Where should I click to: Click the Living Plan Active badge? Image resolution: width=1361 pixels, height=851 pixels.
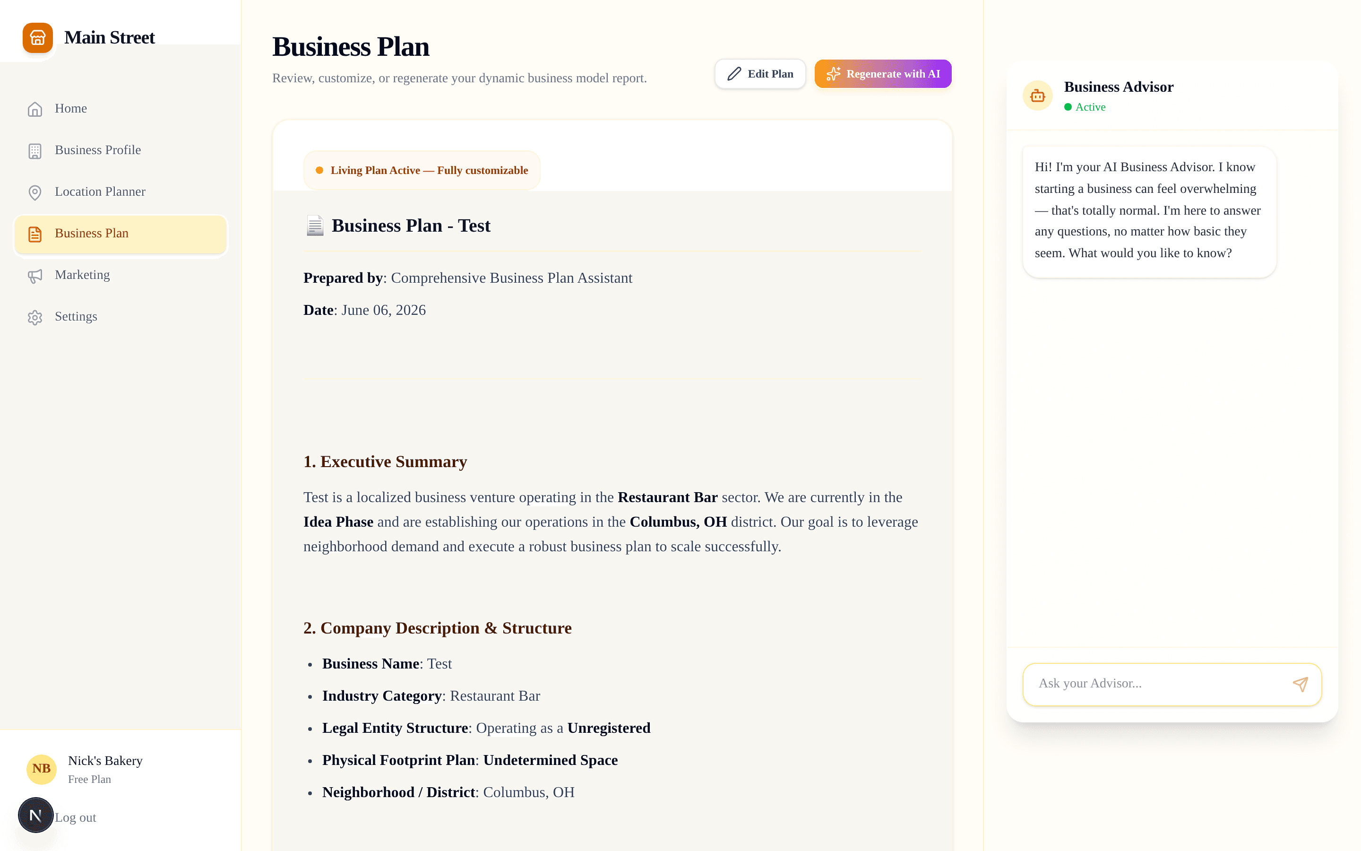(422, 170)
